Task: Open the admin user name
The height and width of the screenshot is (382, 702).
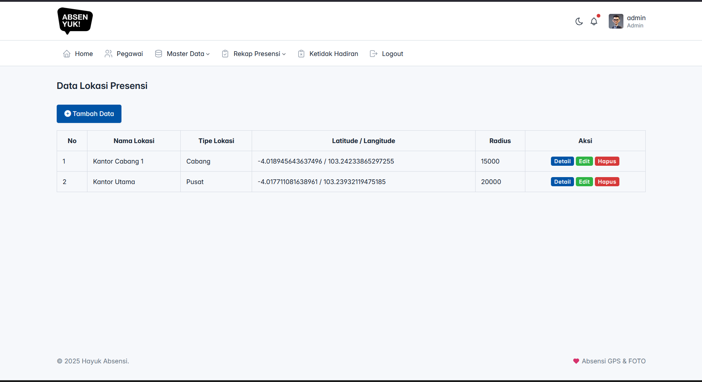Action: coord(636,18)
